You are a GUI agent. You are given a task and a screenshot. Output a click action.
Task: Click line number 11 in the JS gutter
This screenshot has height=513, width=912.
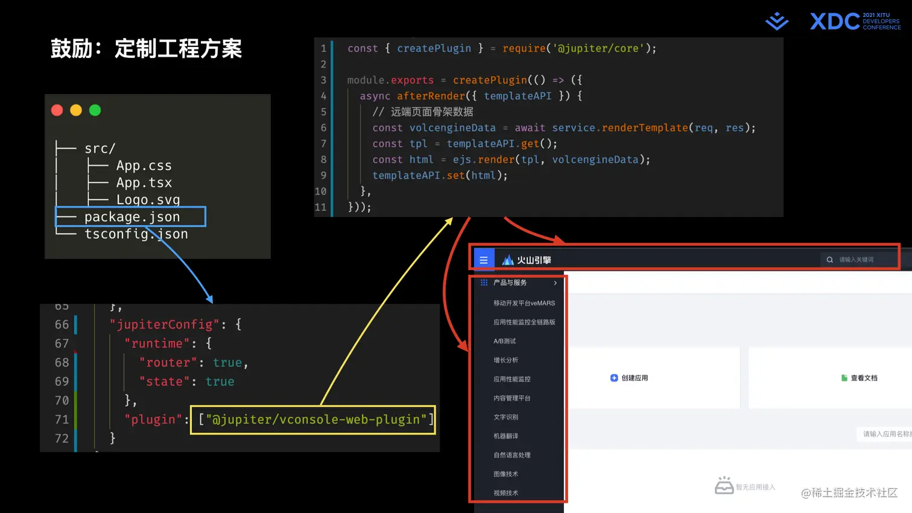point(320,207)
